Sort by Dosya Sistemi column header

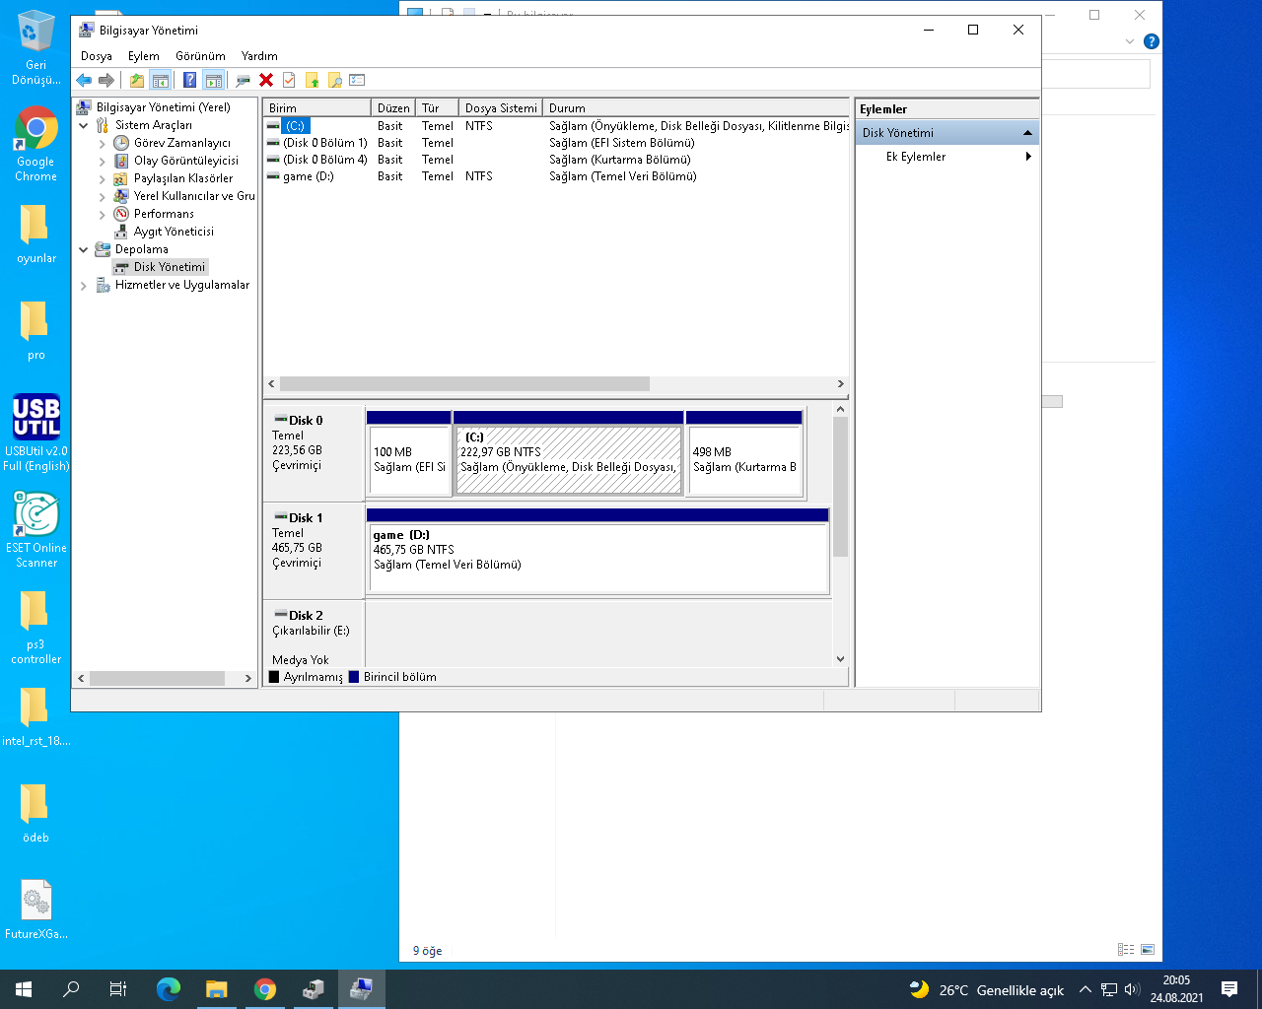click(x=501, y=107)
